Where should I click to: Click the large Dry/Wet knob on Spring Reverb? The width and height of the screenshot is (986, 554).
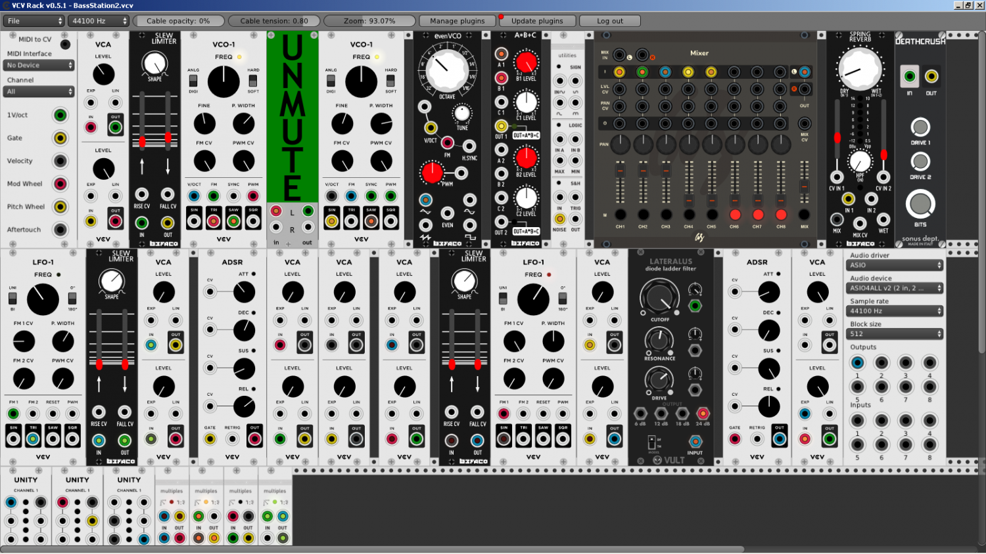tap(859, 69)
